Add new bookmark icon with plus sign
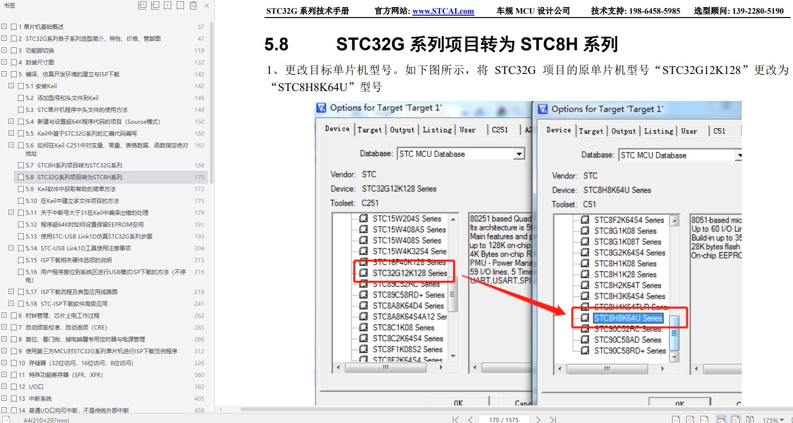The height and width of the screenshot is (423, 793). click(x=168, y=5)
